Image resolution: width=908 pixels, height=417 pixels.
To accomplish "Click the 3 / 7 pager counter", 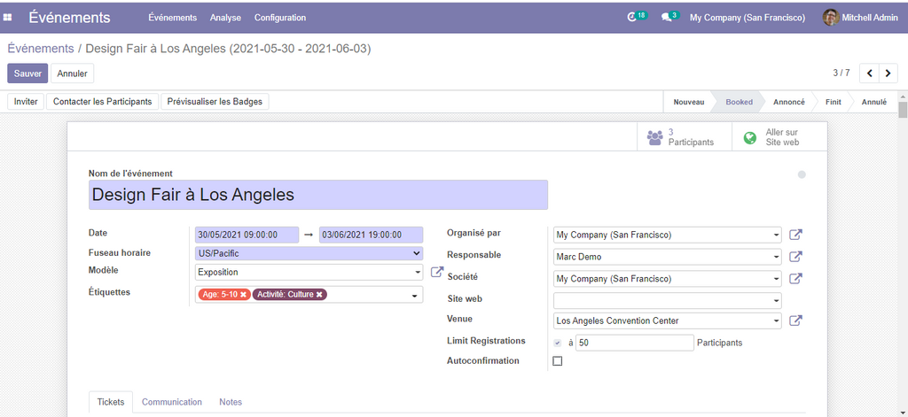I will pyautogui.click(x=841, y=73).
